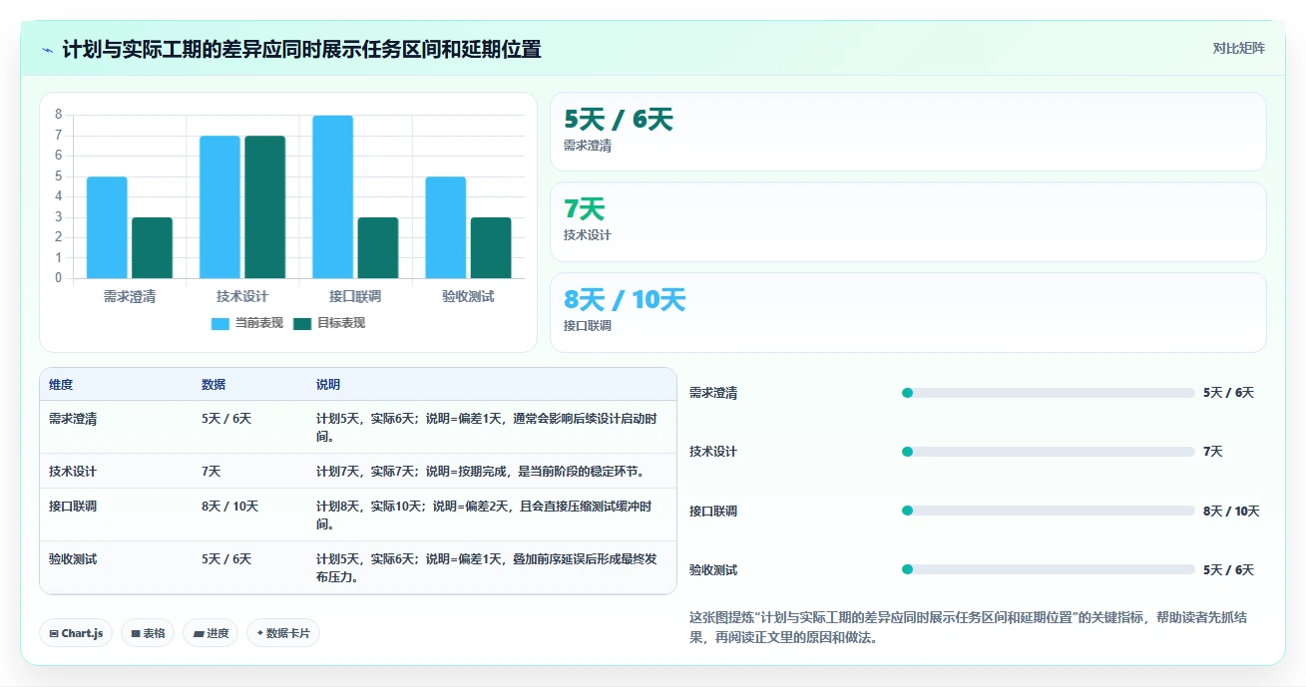
Task: Toggle the 当前表现 legend swatch in the chart
Action: (x=220, y=323)
